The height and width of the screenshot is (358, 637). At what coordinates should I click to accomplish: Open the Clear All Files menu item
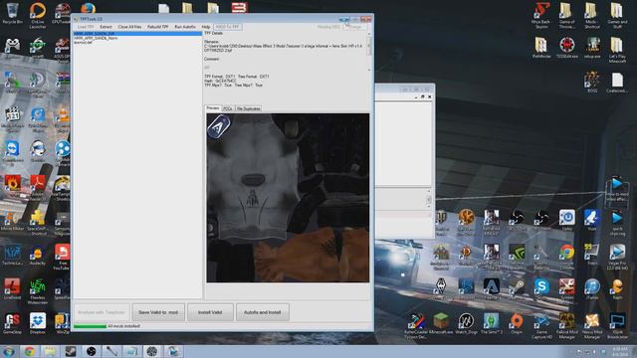coord(129,27)
